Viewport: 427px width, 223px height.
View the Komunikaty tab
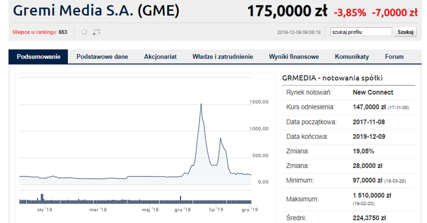click(352, 57)
